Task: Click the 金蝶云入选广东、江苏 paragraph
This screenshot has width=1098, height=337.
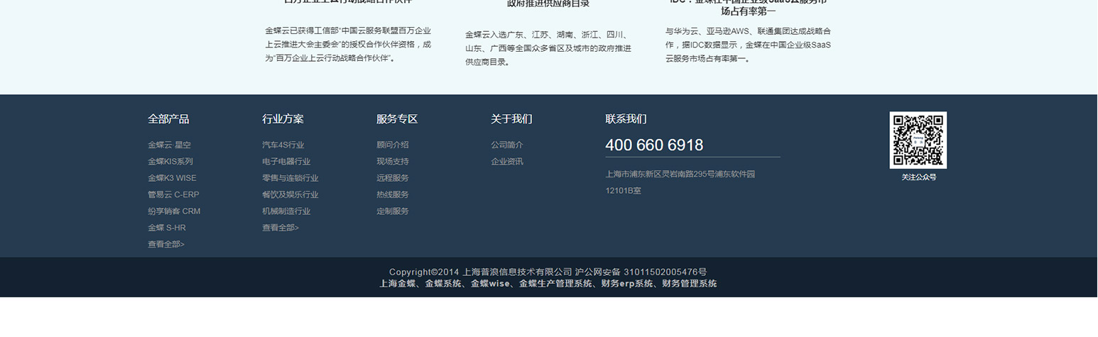Action: 548,48
